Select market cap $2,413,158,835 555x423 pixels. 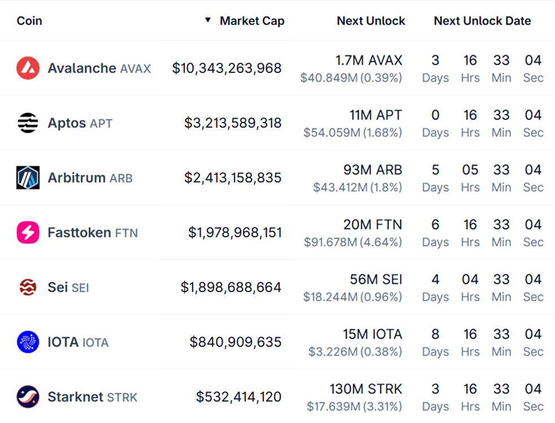click(x=232, y=178)
